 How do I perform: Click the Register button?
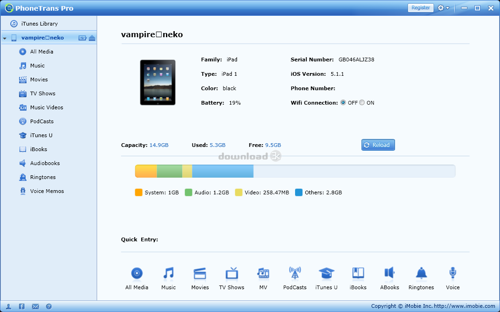click(x=421, y=7)
